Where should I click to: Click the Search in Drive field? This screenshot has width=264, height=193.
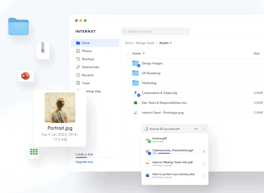[x=155, y=31]
